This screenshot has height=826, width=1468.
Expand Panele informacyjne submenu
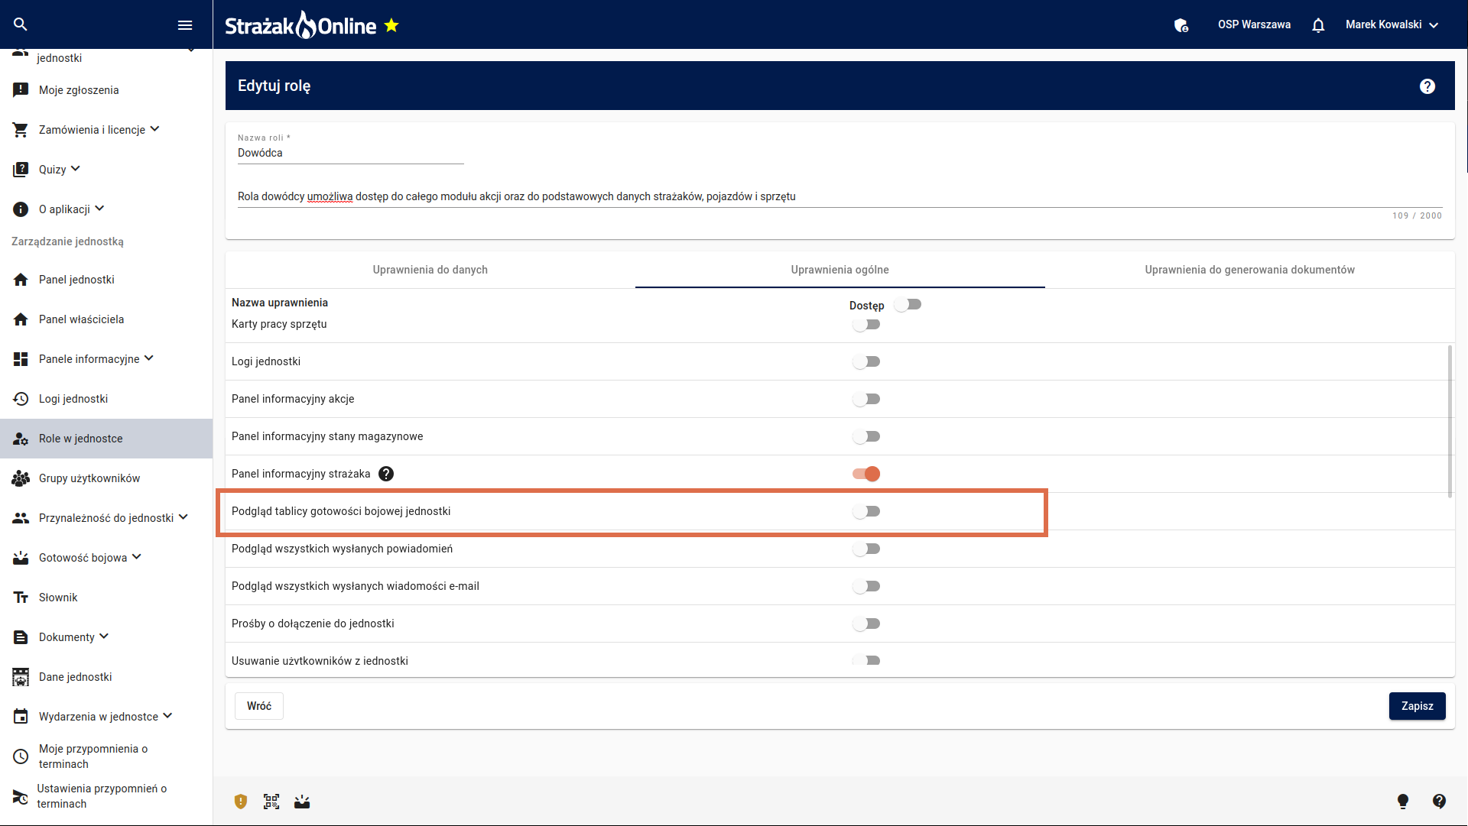pos(149,358)
